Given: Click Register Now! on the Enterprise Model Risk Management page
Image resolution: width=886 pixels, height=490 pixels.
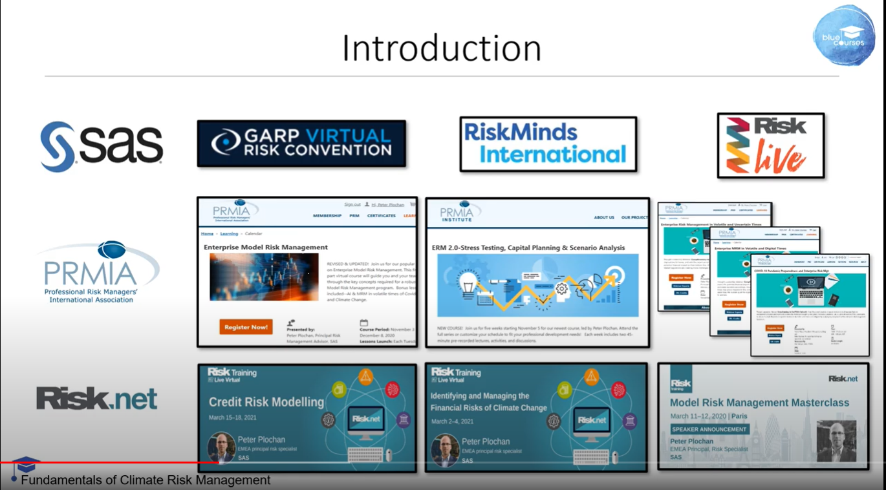Looking at the screenshot, I should coord(246,327).
